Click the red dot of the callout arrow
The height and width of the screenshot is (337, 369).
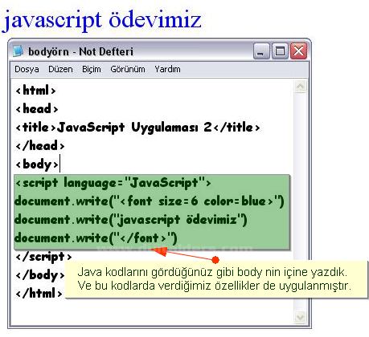[215, 259]
